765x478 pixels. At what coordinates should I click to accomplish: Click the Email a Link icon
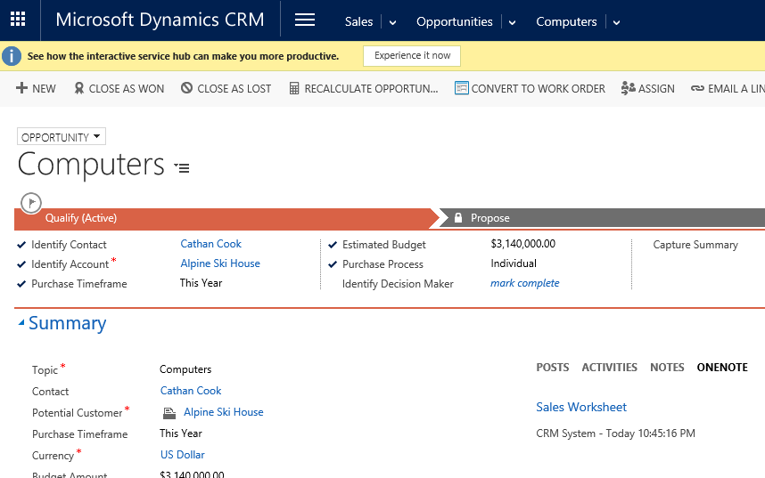click(697, 88)
